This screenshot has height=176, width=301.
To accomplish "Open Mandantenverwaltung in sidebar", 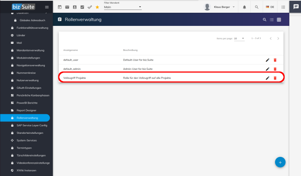I will 30,50.
